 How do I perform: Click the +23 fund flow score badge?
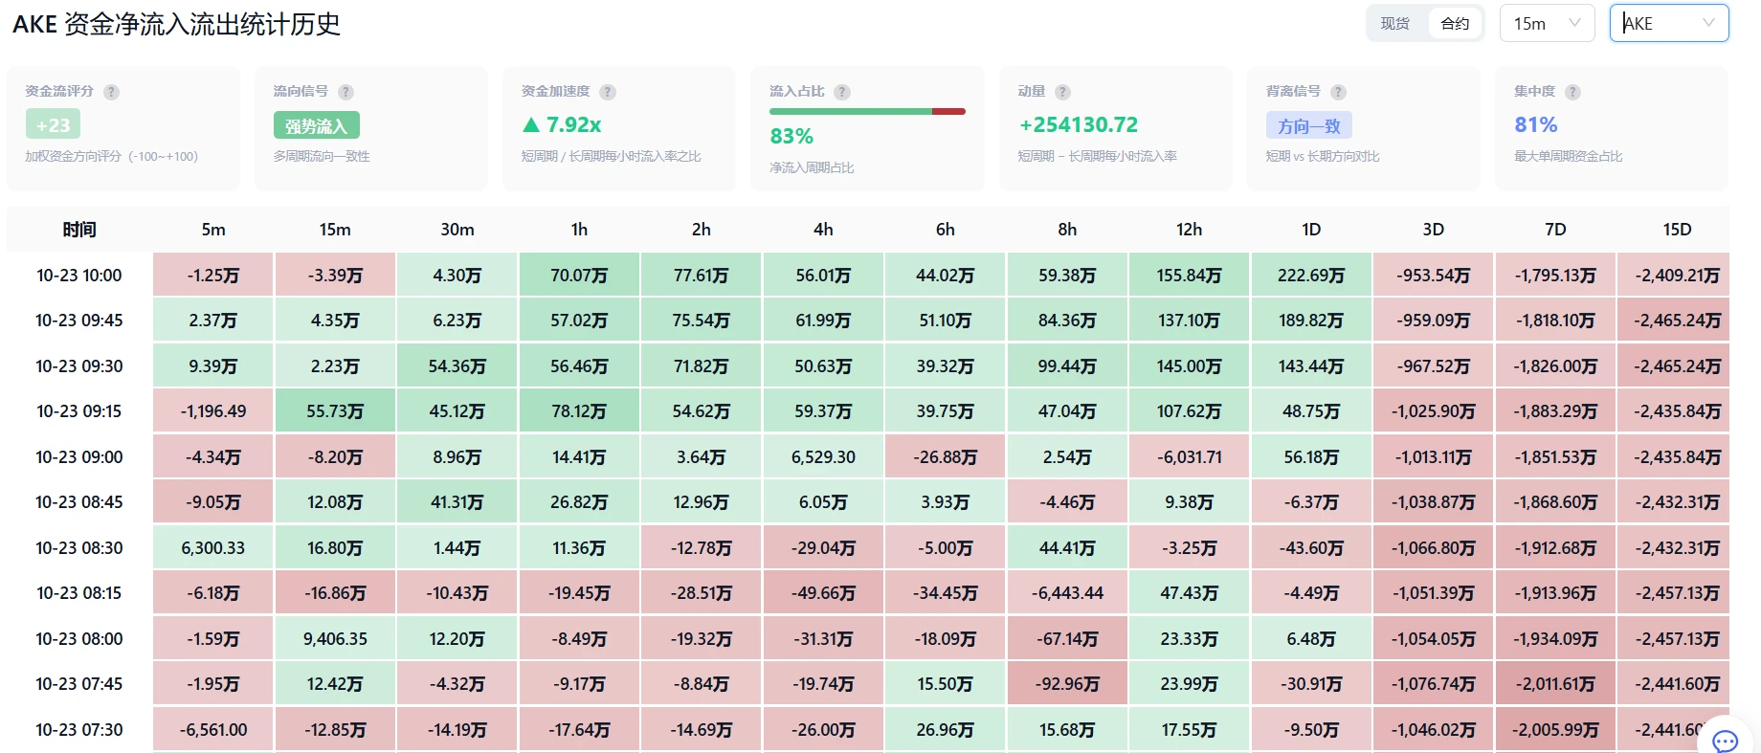coord(54,124)
